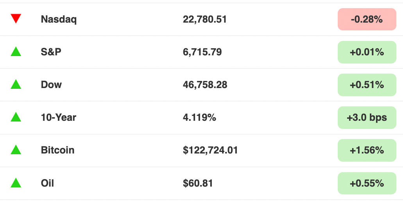
Task: Open the Dow index name
Action: coord(51,85)
